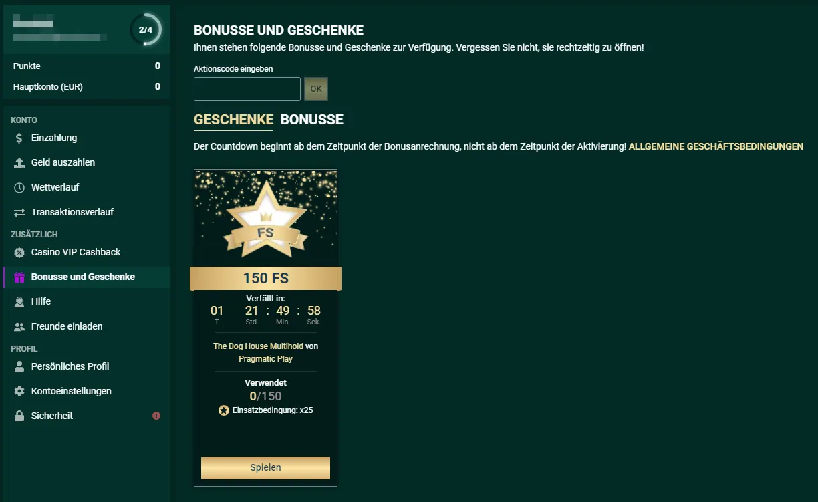Switch to the BONUSSE tab
818x502 pixels.
311,120
